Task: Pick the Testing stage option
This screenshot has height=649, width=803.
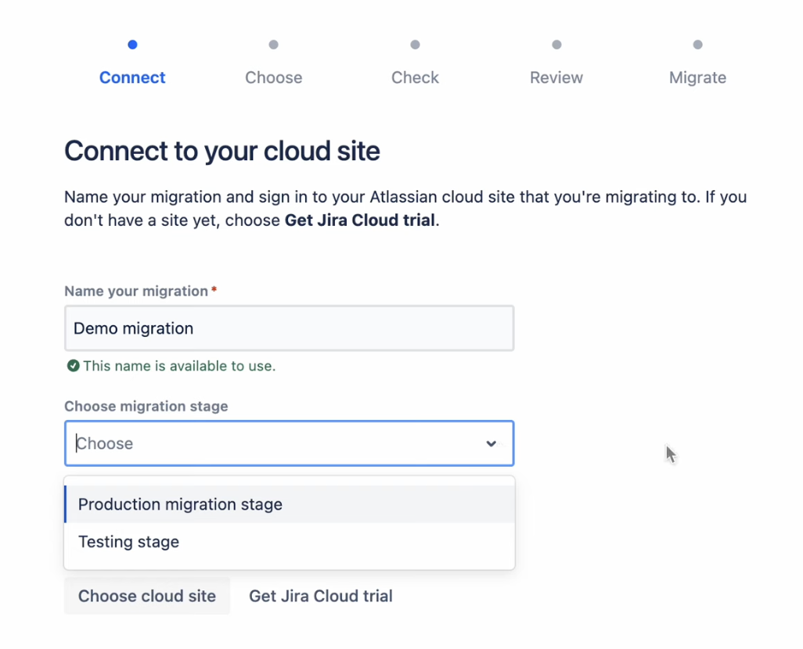Action: coord(129,542)
